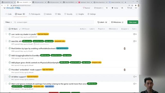Image resolution: width=165 pixels, height=93 pixels.
Task: Show the 729 Closed issues
Action: pyautogui.click(x=24, y=29)
